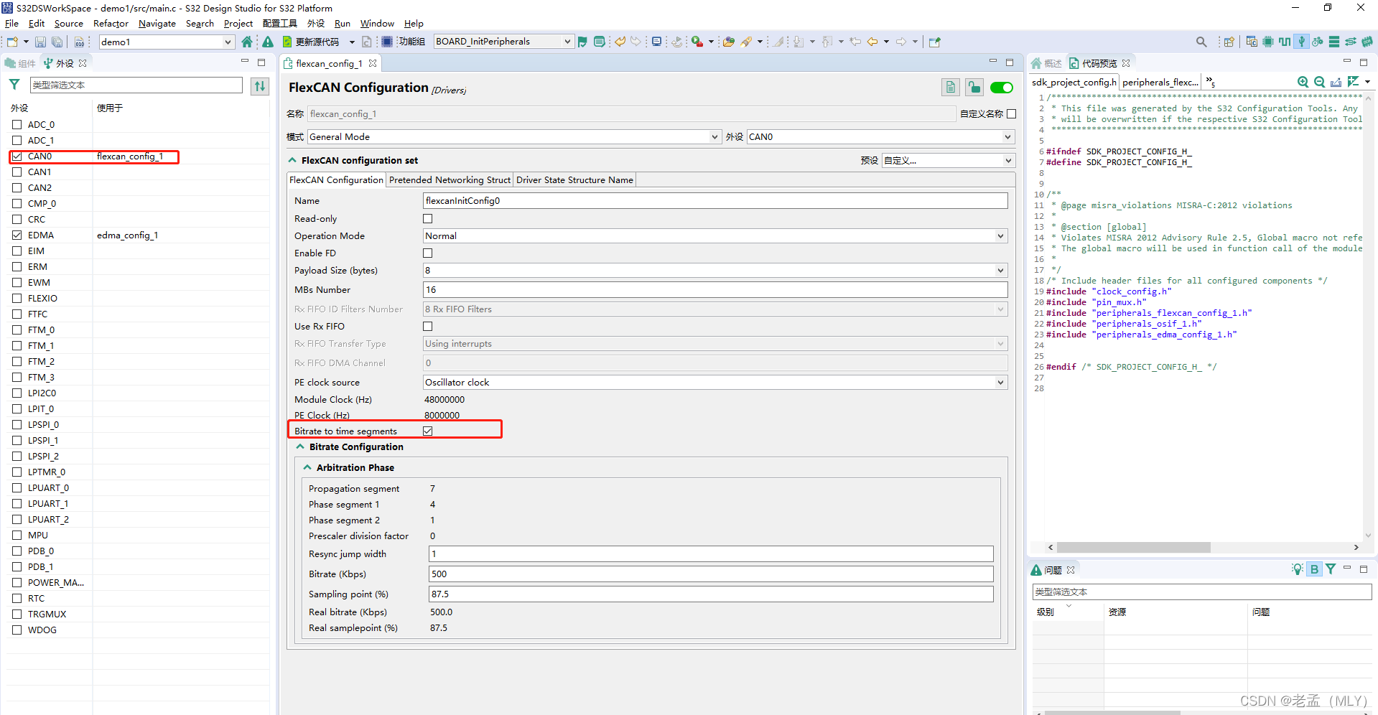Image resolution: width=1378 pixels, height=715 pixels.
Task: Click the Sampling point (%) input field
Action: coord(711,594)
